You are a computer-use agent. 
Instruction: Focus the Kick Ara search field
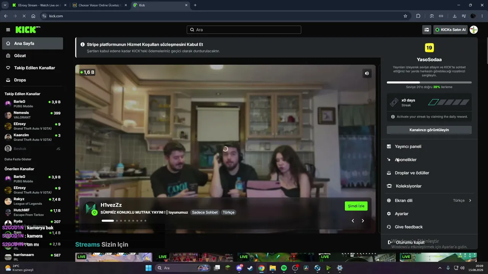tap(244, 30)
